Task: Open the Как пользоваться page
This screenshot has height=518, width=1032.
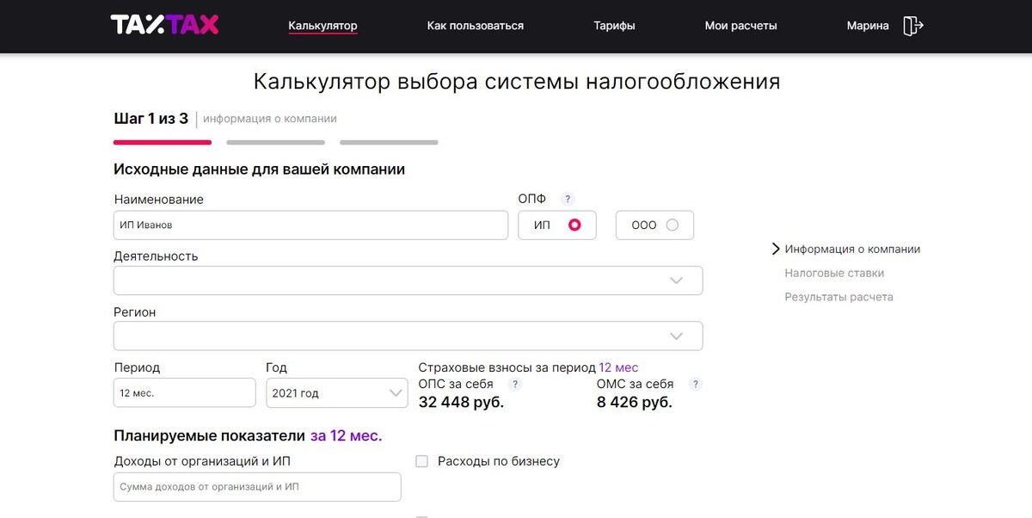Action: (475, 26)
